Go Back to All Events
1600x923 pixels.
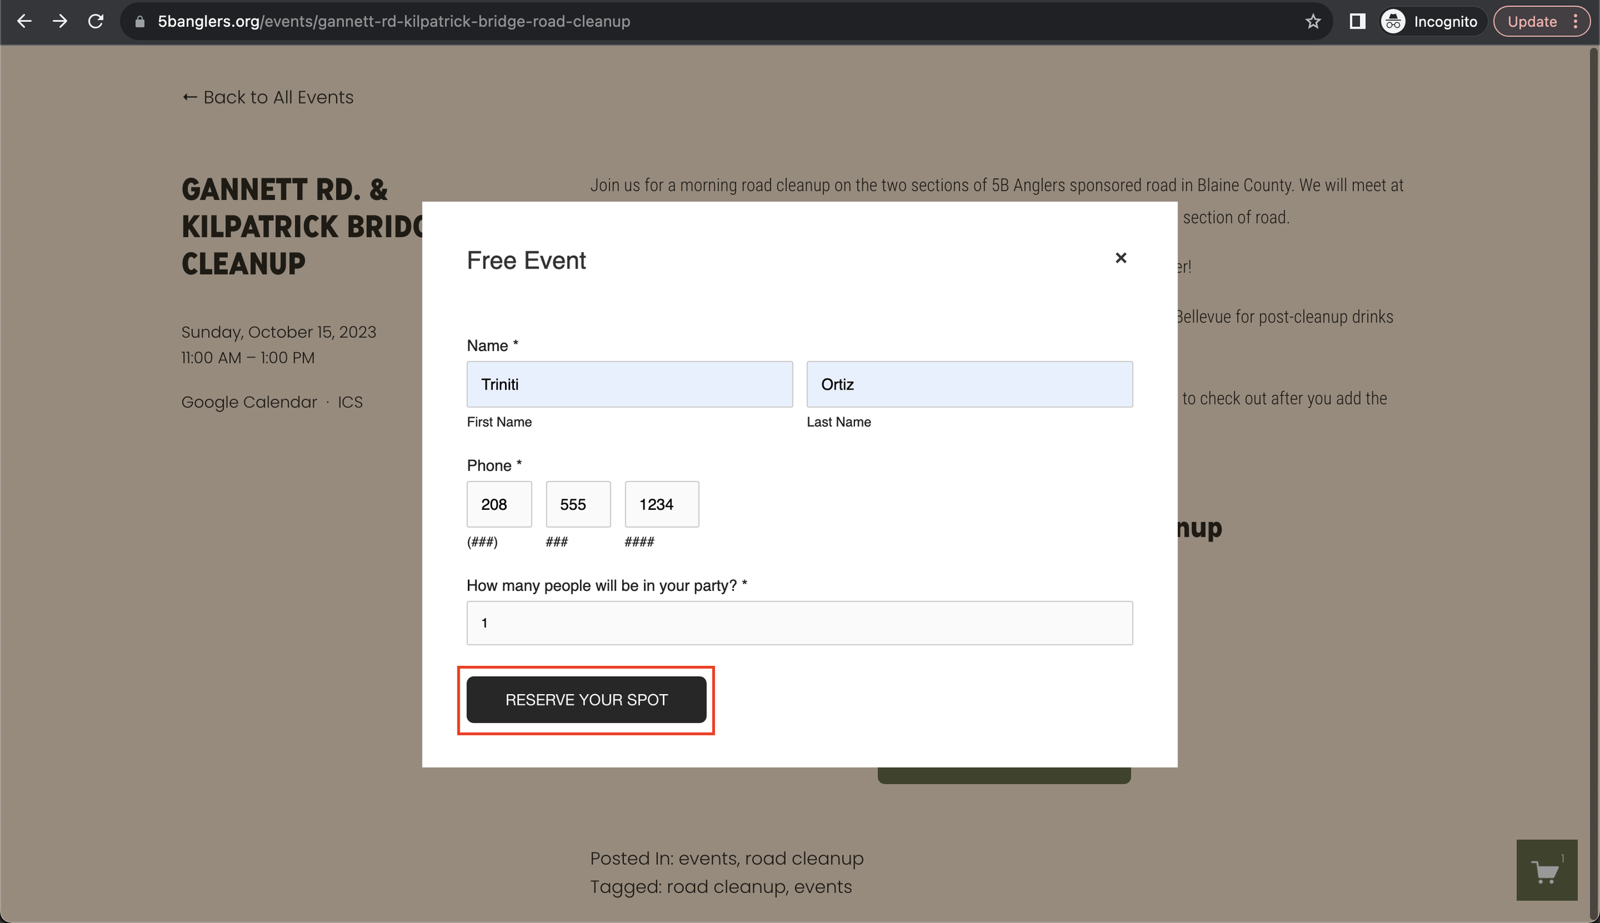point(268,97)
